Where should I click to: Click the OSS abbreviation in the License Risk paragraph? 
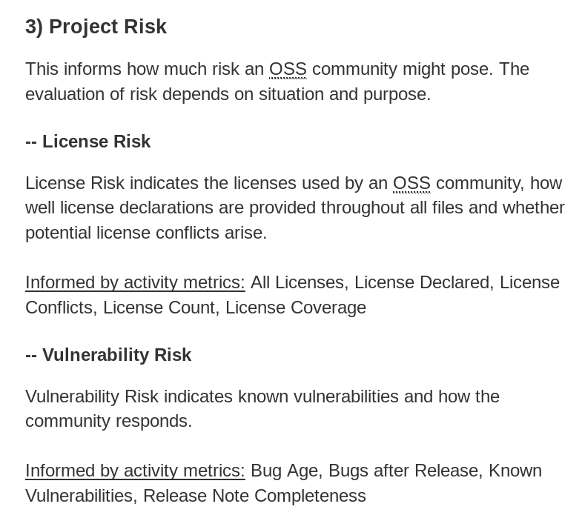click(x=411, y=183)
